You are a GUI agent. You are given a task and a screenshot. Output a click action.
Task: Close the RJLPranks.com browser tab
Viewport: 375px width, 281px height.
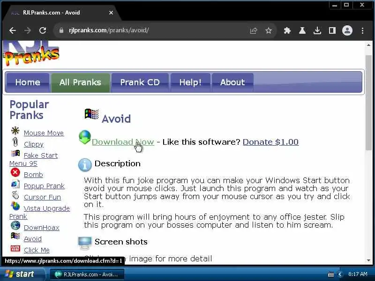[x=111, y=13]
